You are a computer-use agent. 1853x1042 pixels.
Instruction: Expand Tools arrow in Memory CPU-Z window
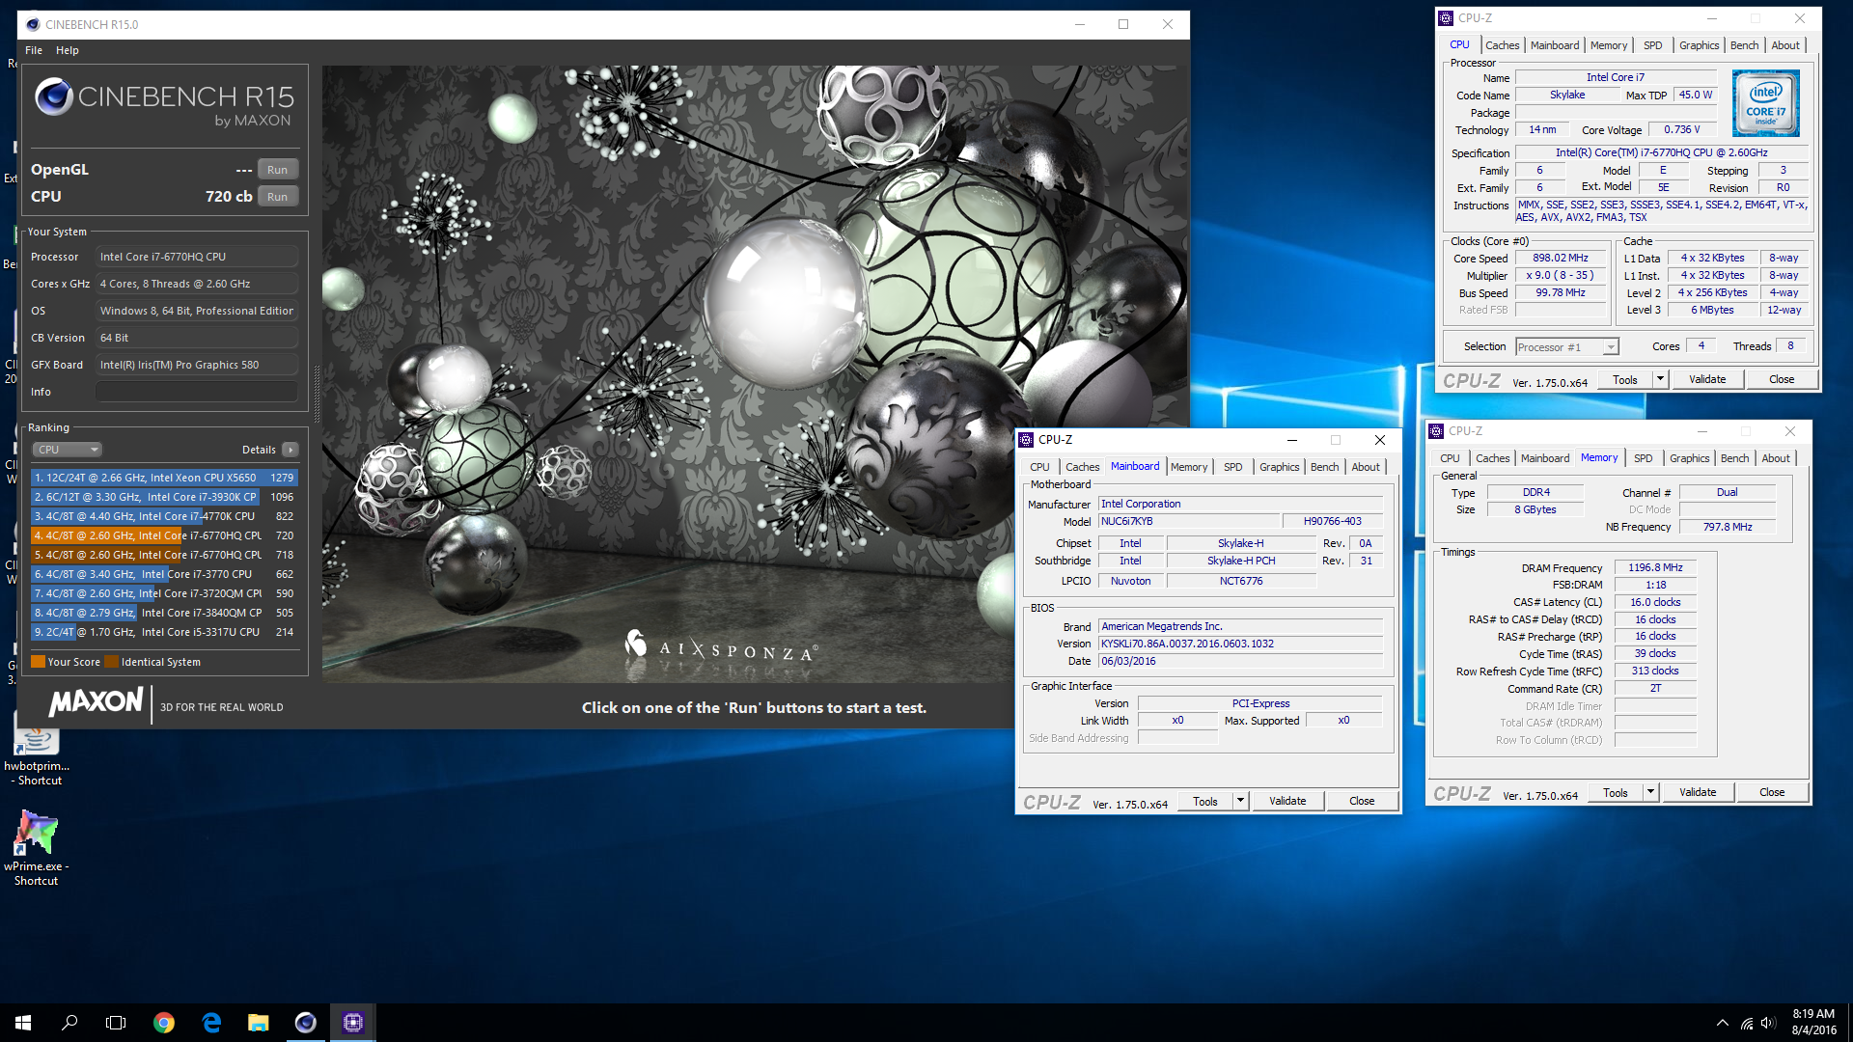coord(1650,793)
